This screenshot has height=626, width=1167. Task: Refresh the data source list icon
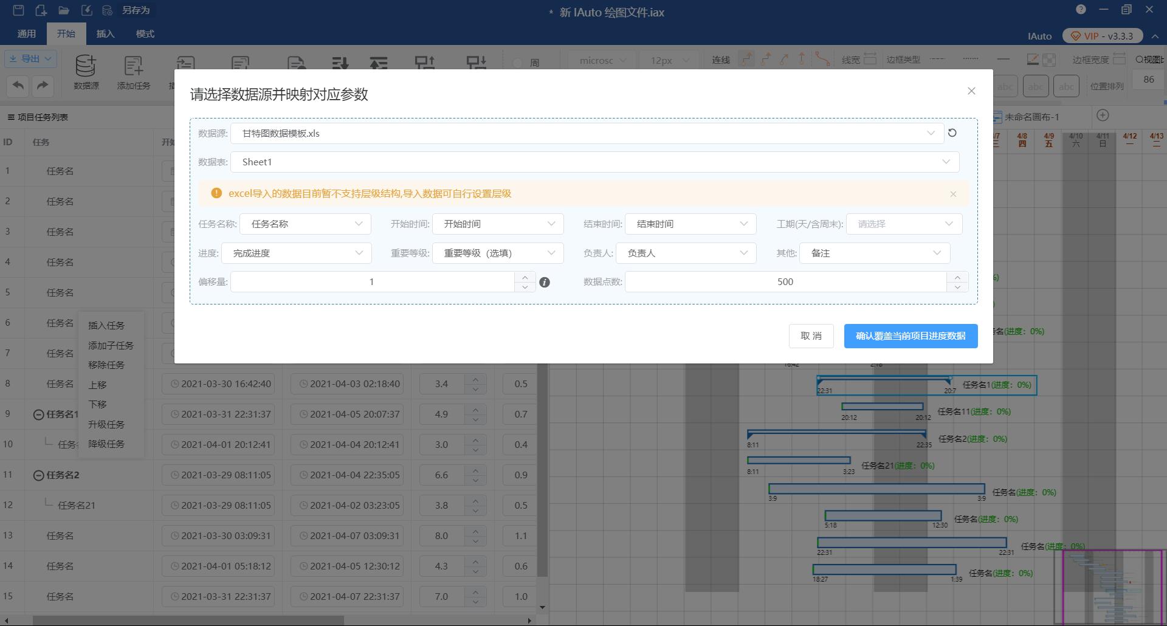952,133
